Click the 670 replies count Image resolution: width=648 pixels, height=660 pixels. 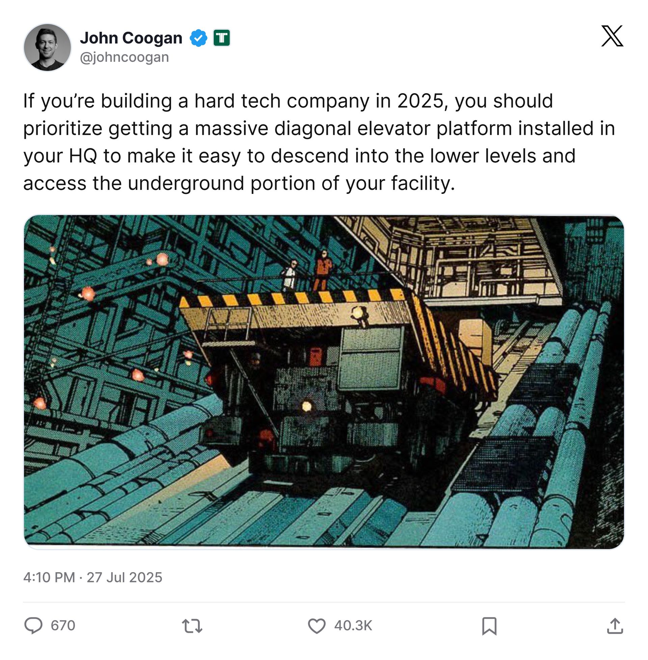pyautogui.click(x=63, y=626)
